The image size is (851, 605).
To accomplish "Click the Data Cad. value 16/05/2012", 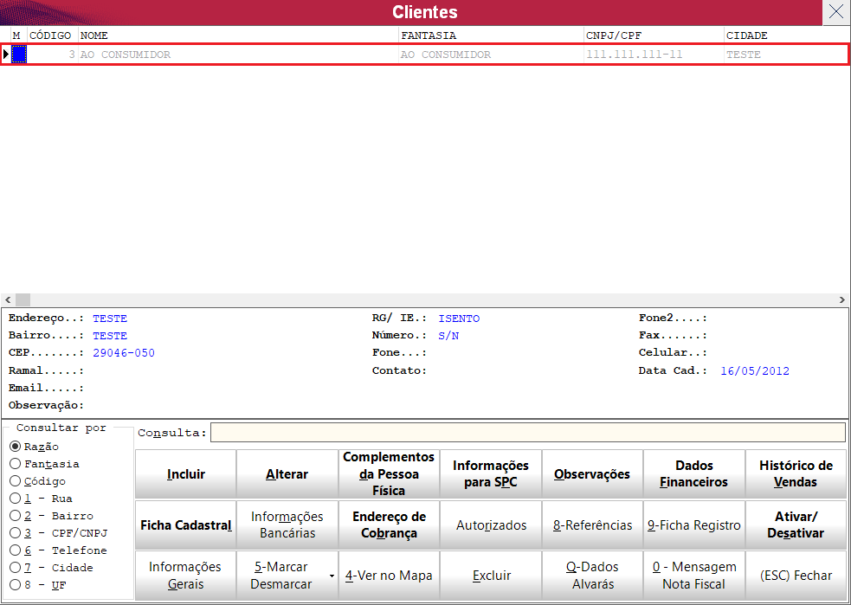I will [x=755, y=370].
